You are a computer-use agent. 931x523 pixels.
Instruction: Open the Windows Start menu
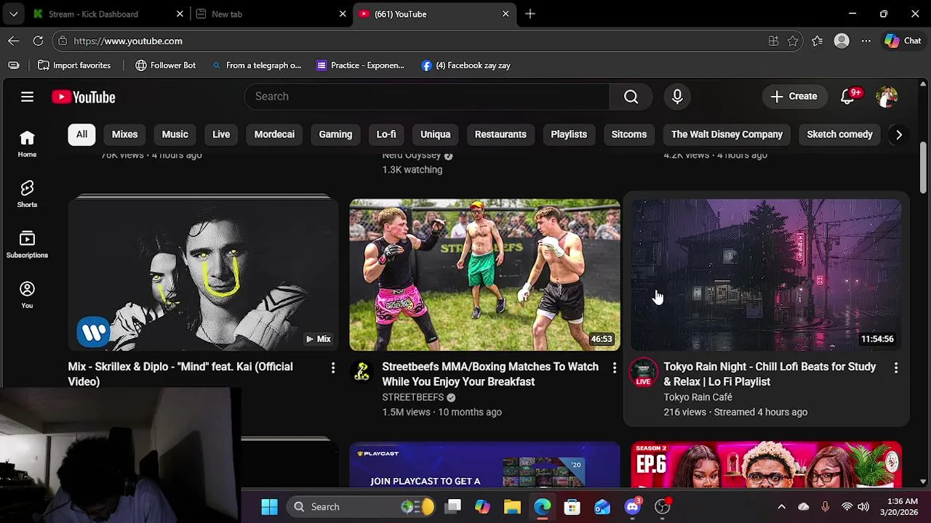(269, 506)
